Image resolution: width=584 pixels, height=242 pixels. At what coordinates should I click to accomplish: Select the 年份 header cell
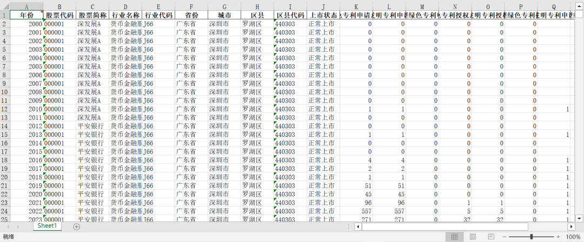[26, 15]
